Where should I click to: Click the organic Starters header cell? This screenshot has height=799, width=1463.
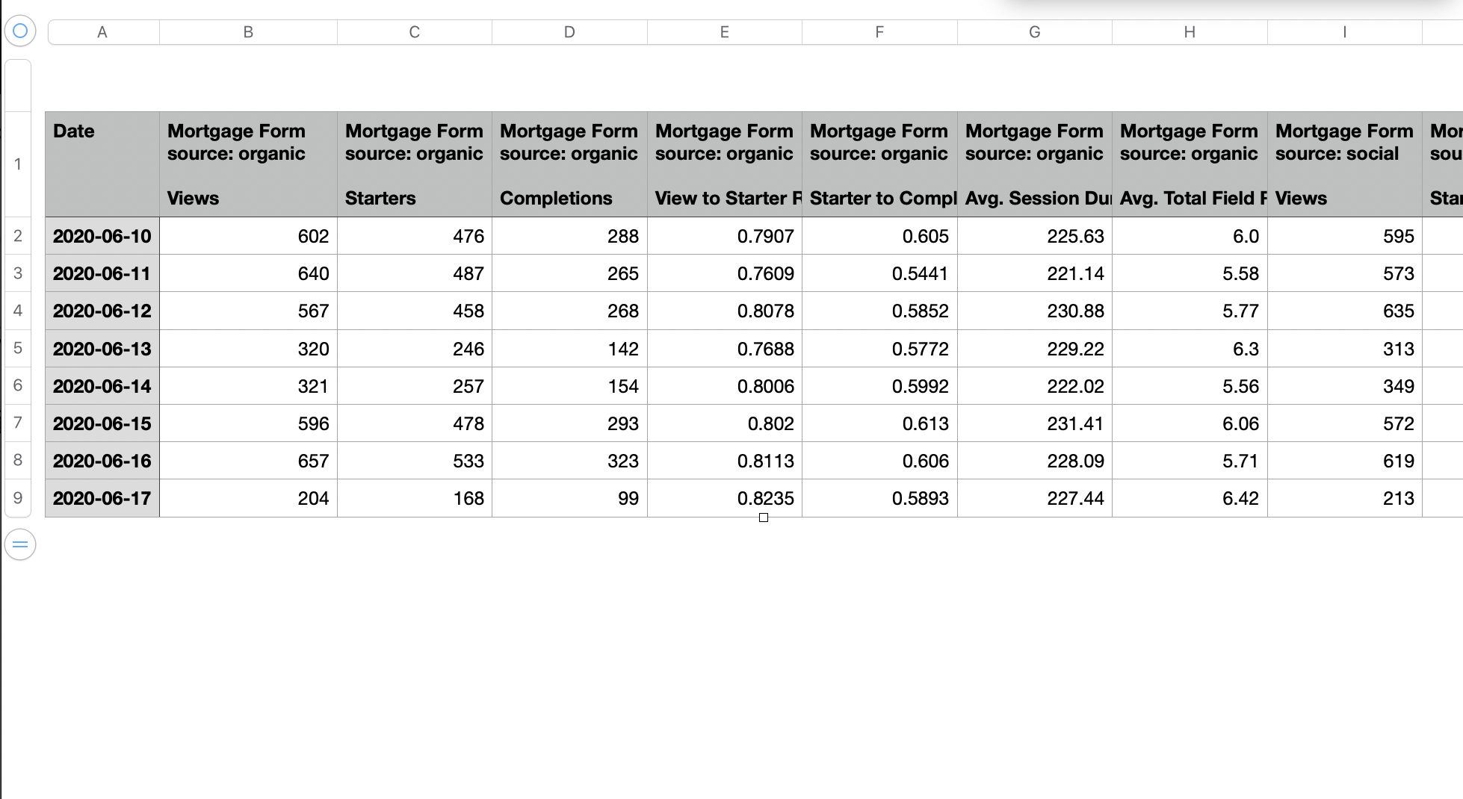point(415,164)
